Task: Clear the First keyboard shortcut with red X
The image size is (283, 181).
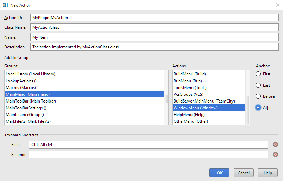Action: point(275,145)
